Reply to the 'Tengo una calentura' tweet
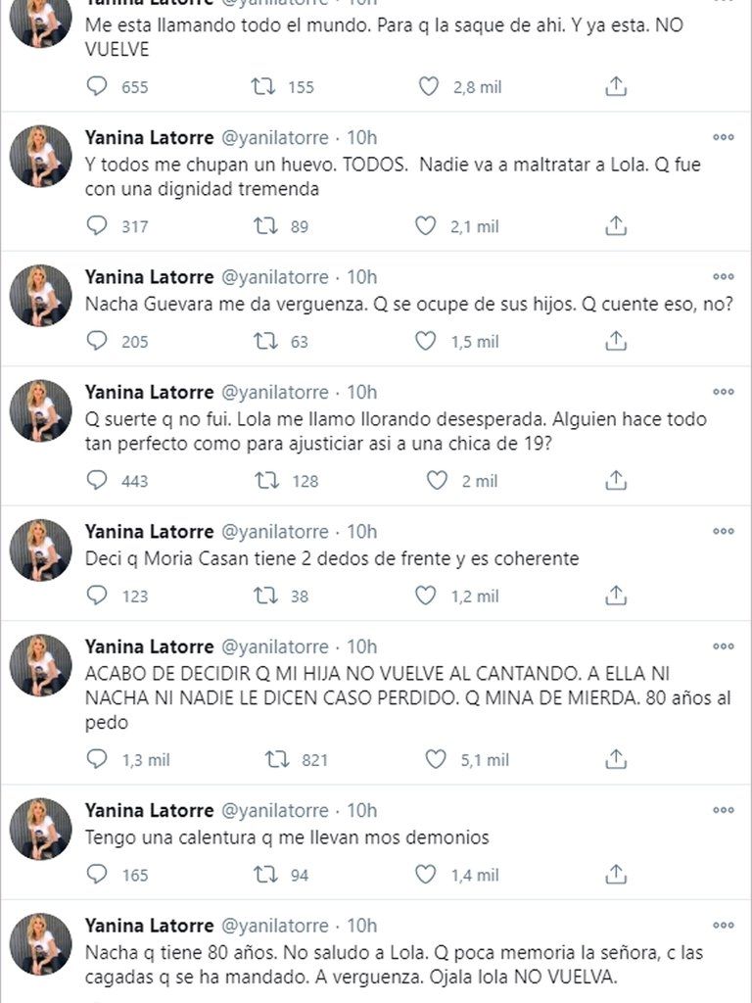 pyautogui.click(x=97, y=875)
